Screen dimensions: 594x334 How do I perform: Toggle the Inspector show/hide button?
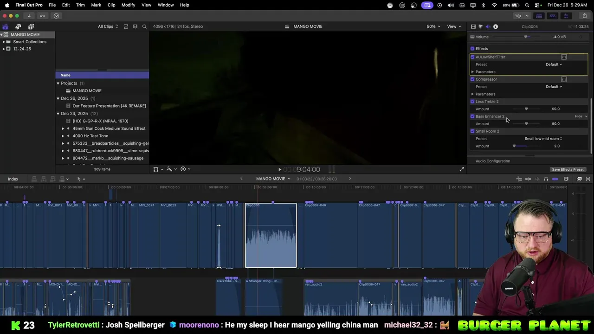(566, 16)
